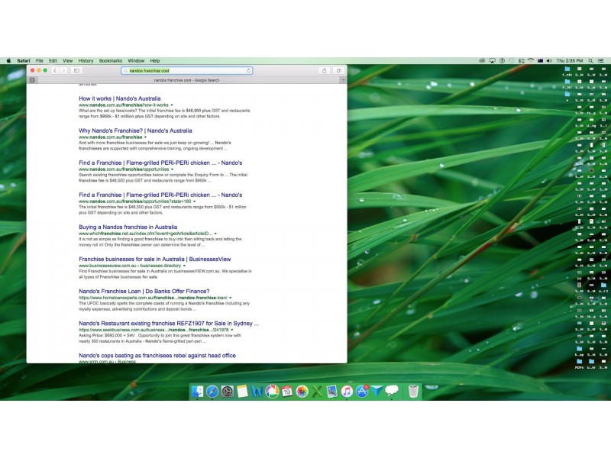Screen dimensions: 611x458
Task: Click the Safari back navigation arrow
Action: pyautogui.click(x=55, y=70)
